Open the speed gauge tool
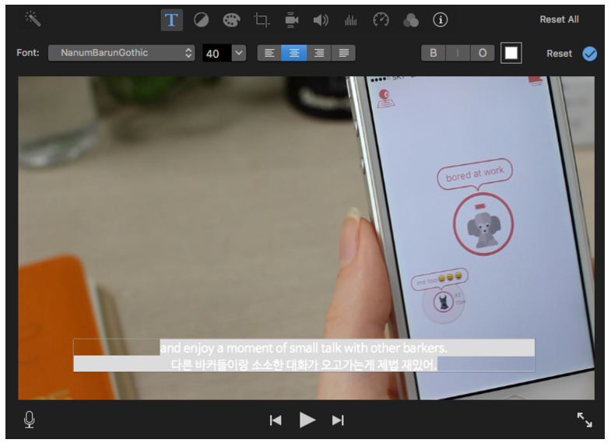Image resolution: width=611 pixels, height=443 pixels. click(x=381, y=20)
